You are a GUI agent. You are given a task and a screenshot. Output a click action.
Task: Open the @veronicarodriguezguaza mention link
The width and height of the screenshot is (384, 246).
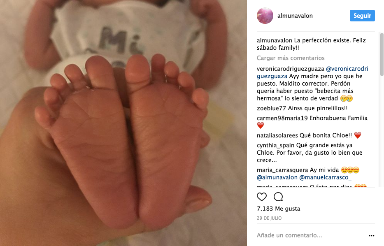tap(312, 72)
